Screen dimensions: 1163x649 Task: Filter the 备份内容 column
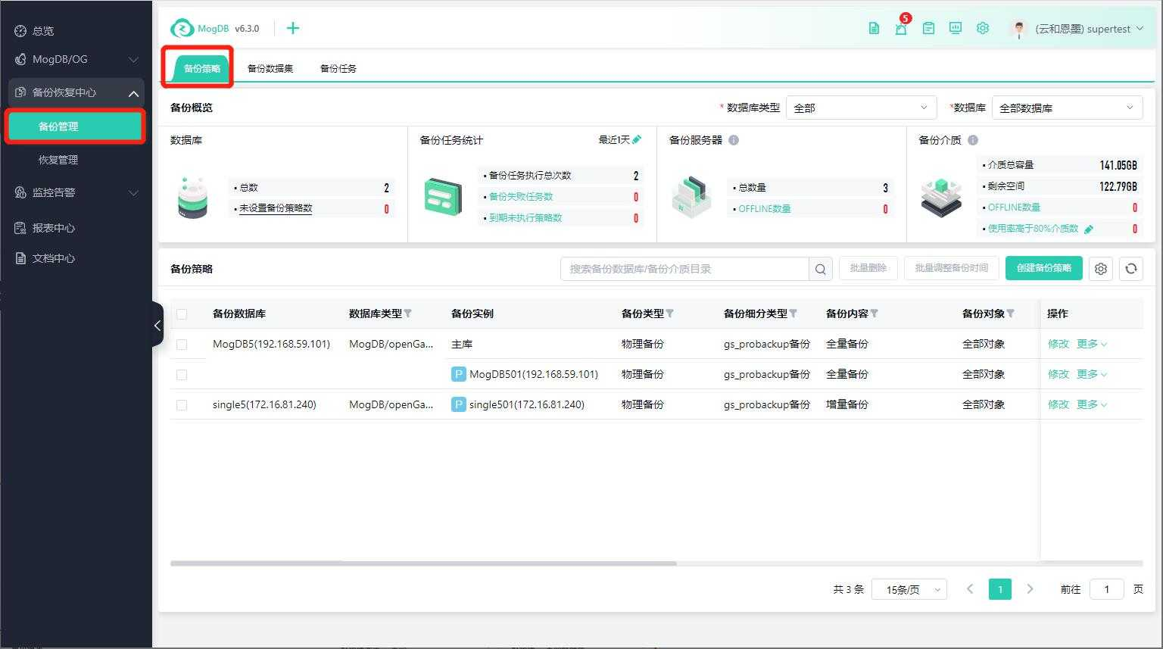875,314
